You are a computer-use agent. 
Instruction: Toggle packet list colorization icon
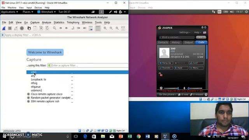98,28
